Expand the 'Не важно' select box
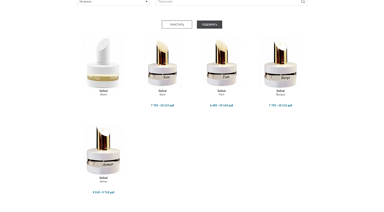Image resolution: width=384 pixels, height=212 pixels. [113, 2]
